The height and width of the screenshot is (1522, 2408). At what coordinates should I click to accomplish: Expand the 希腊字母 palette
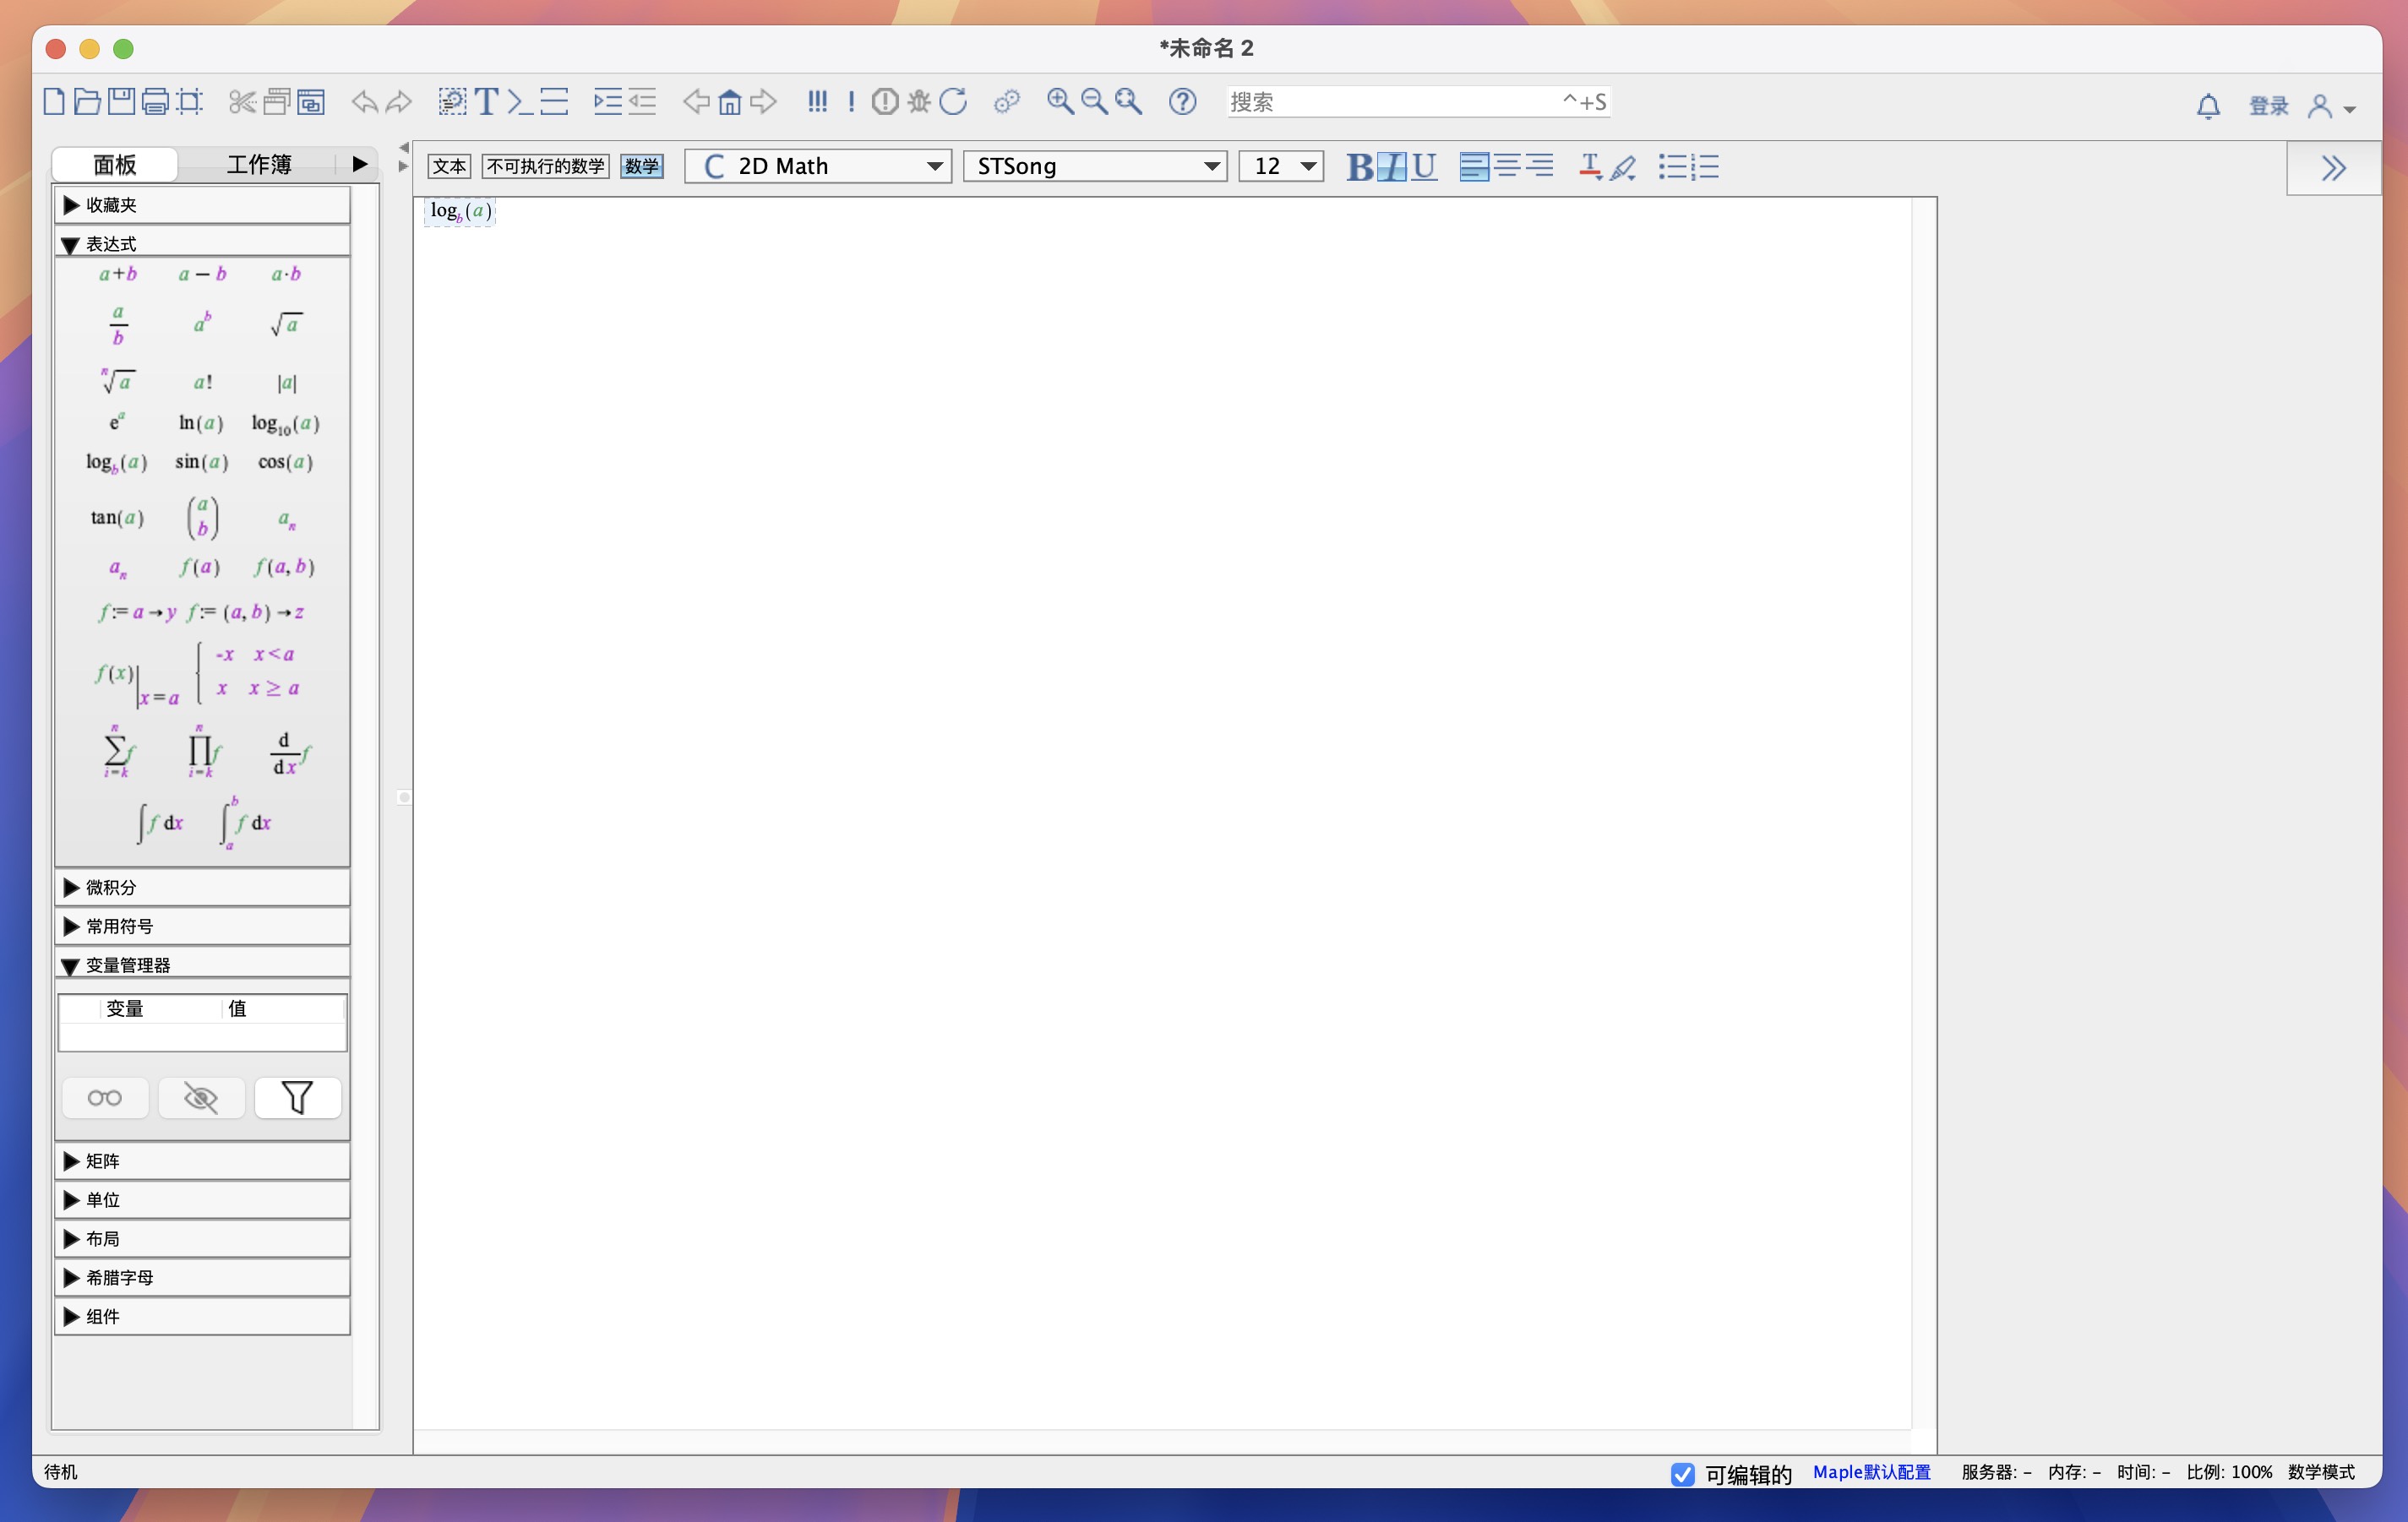tap(202, 1277)
